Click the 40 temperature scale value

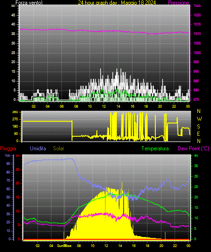click(196, 155)
